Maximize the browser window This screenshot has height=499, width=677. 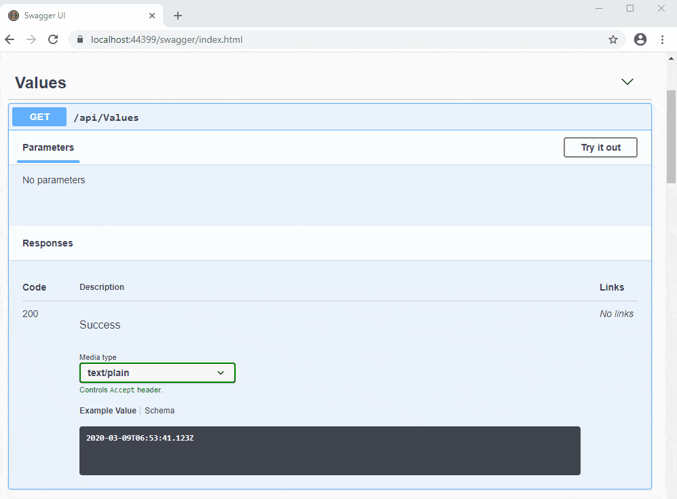point(630,9)
